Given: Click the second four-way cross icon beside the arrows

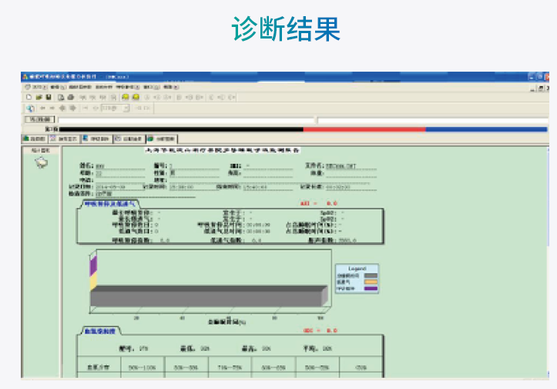Looking at the screenshot, I should [73, 108].
